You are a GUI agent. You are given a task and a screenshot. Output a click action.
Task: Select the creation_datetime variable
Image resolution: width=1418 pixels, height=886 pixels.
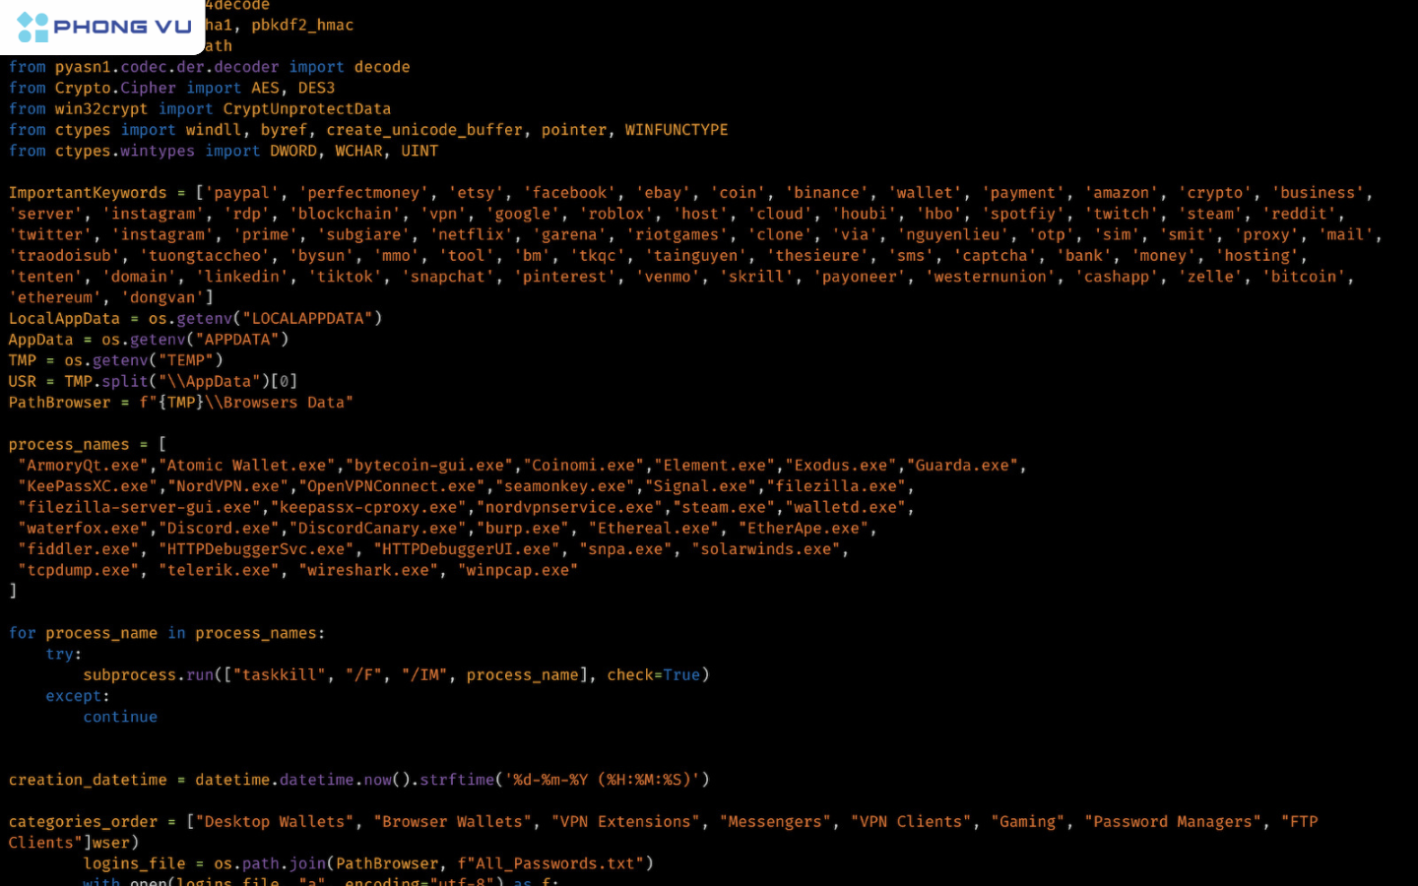pyautogui.click(x=88, y=780)
